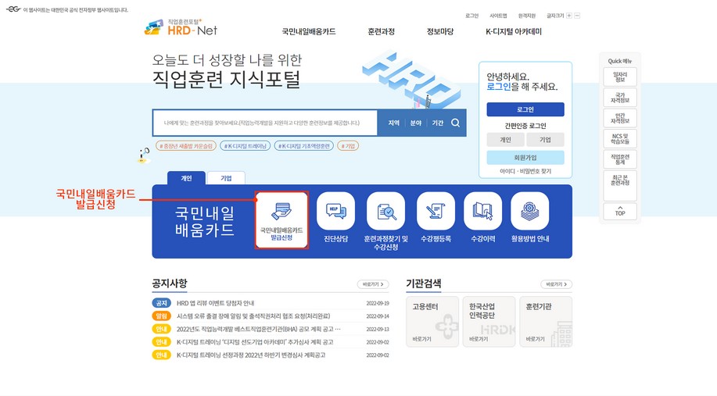Click 공지사항 바로가기 button
717x396 pixels.
373,284
